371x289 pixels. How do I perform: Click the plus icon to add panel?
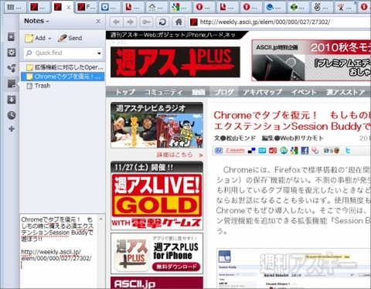(11, 129)
